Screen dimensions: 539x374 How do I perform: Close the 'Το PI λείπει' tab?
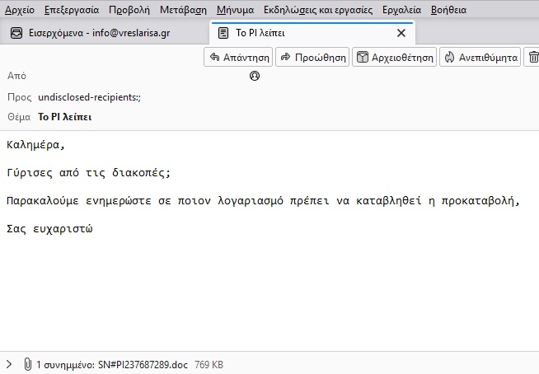(401, 34)
